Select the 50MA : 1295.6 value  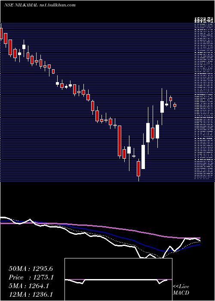tap(31, 269)
